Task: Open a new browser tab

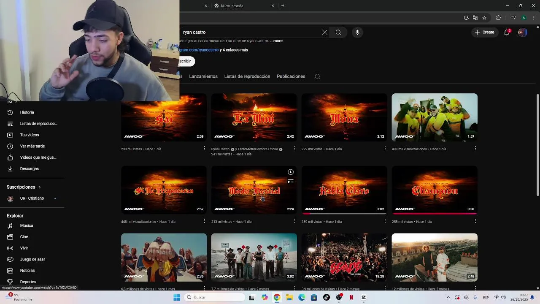Action: (283, 6)
